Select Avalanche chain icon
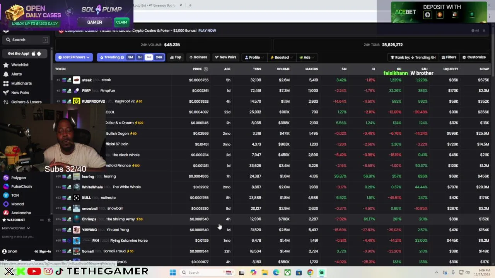 click(6, 213)
